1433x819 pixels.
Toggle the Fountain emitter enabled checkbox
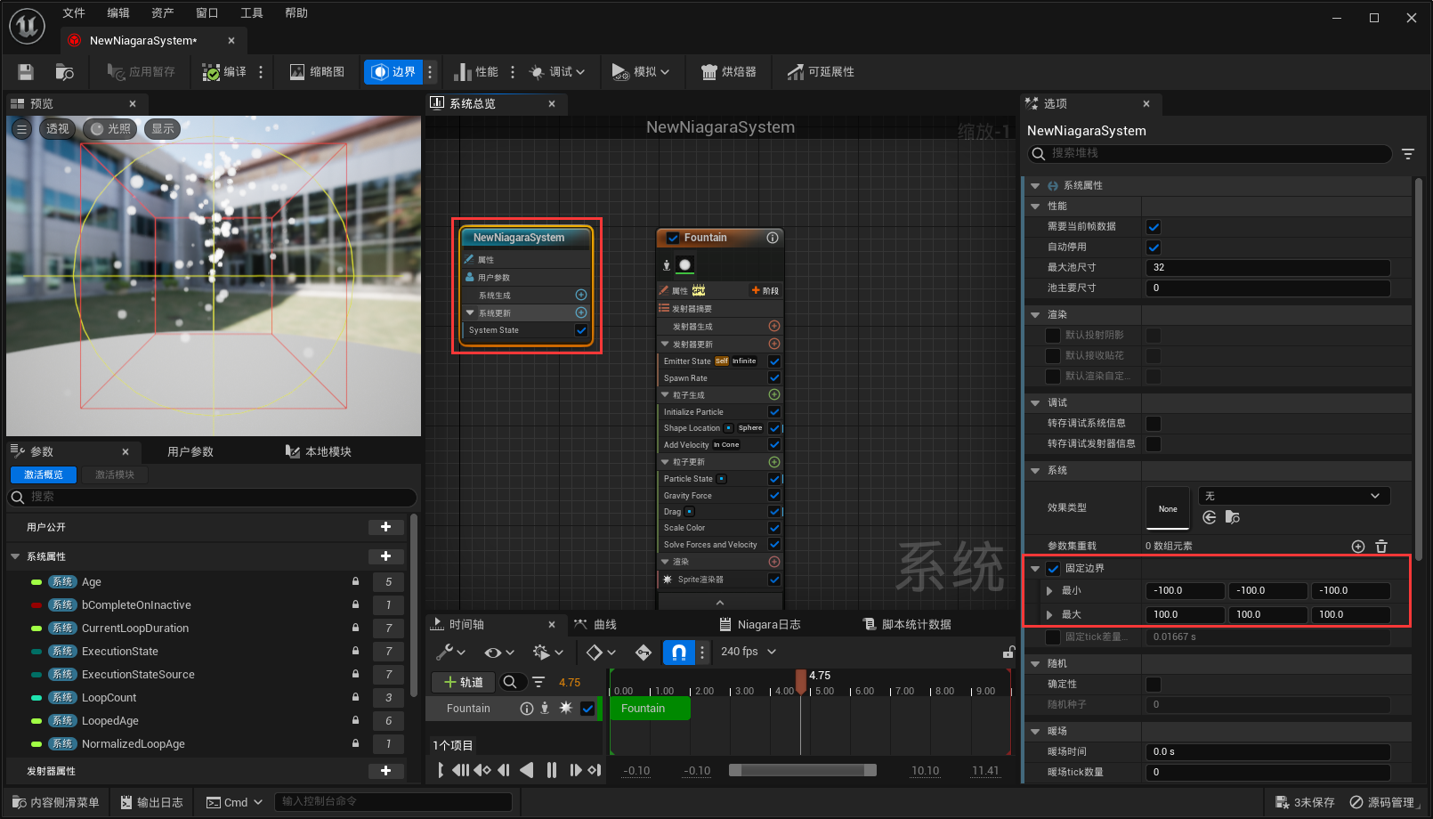(673, 238)
